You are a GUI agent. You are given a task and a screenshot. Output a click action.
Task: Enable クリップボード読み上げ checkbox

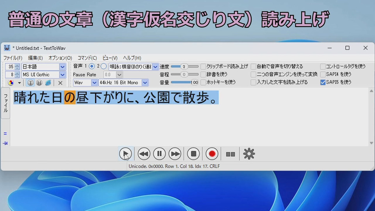(203, 66)
